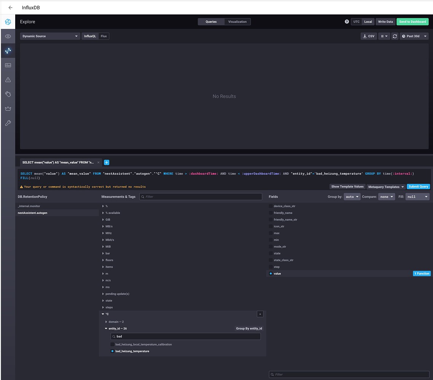This screenshot has width=433, height=380.
Task: Open the Dashboards panel icon
Action: 8,65
